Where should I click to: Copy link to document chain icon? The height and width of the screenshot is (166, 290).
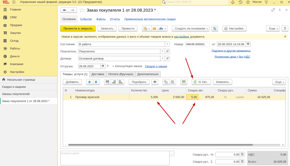[x=273, y=10]
